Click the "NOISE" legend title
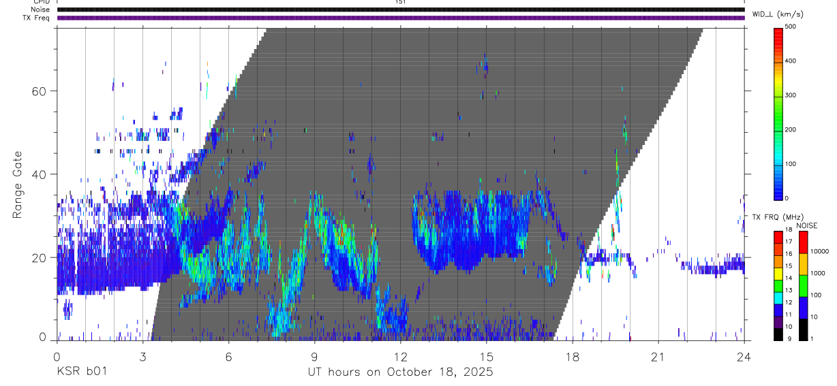Image resolution: width=837 pixels, height=386 pixels. pyautogui.click(x=806, y=225)
